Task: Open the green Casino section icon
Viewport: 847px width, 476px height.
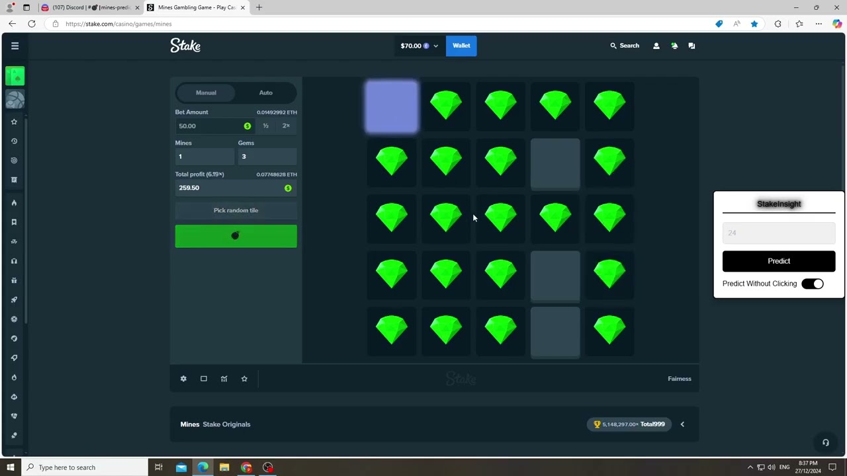Action: [15, 76]
